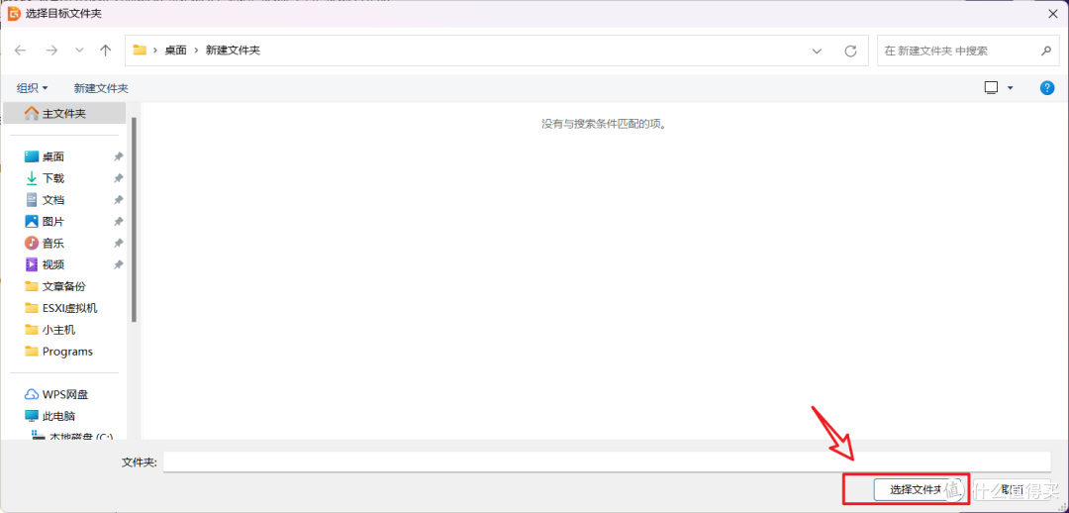This screenshot has width=1069, height=513.
Task: Open recent locations dropdown chevron
Action: [x=80, y=51]
